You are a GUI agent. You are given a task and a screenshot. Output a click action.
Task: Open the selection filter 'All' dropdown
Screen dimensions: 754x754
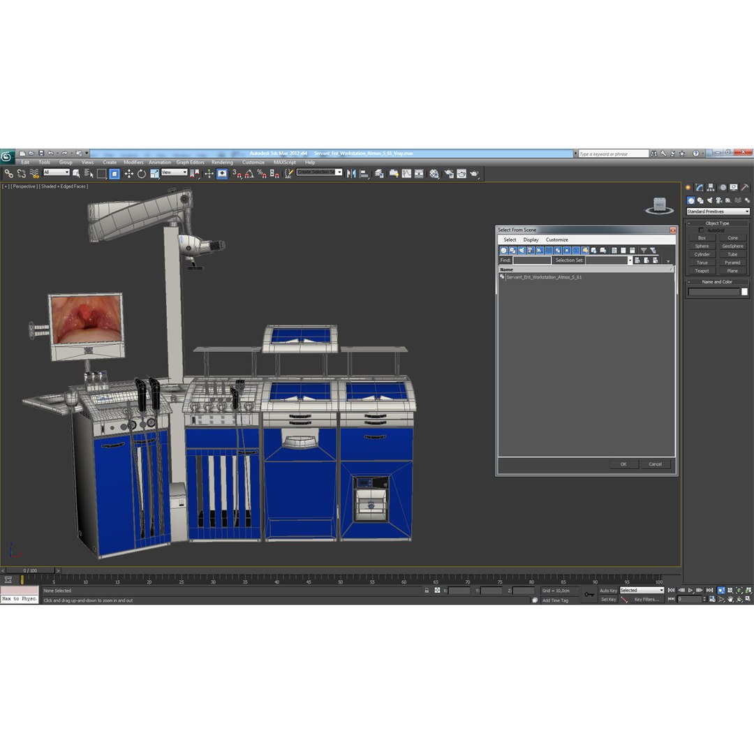[x=57, y=172]
